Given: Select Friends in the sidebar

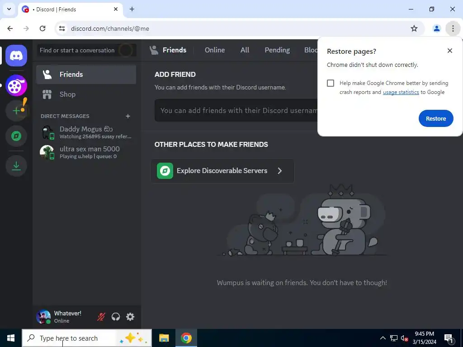Looking at the screenshot, I should click(x=86, y=75).
